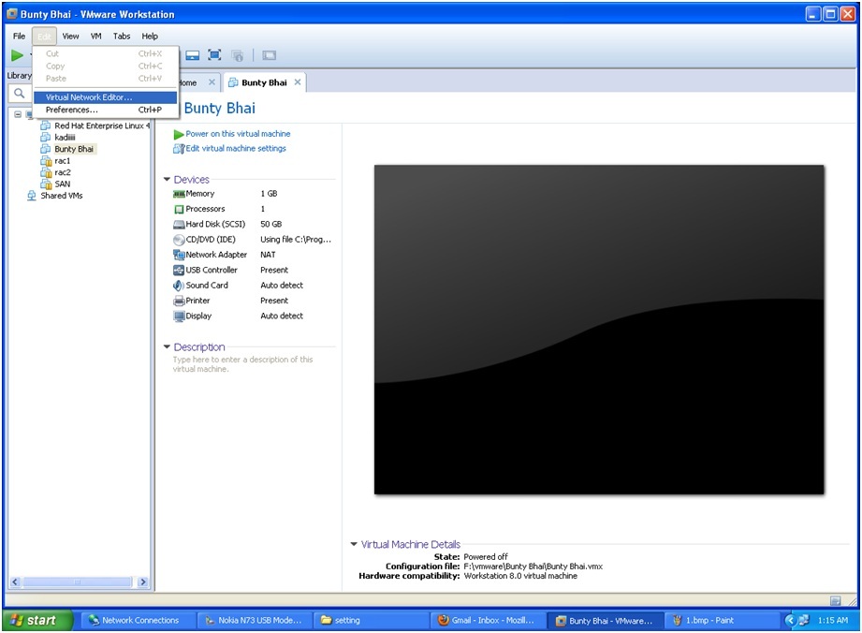The image size is (862, 633).
Task: Collapse the Devices section
Action: click(x=167, y=179)
